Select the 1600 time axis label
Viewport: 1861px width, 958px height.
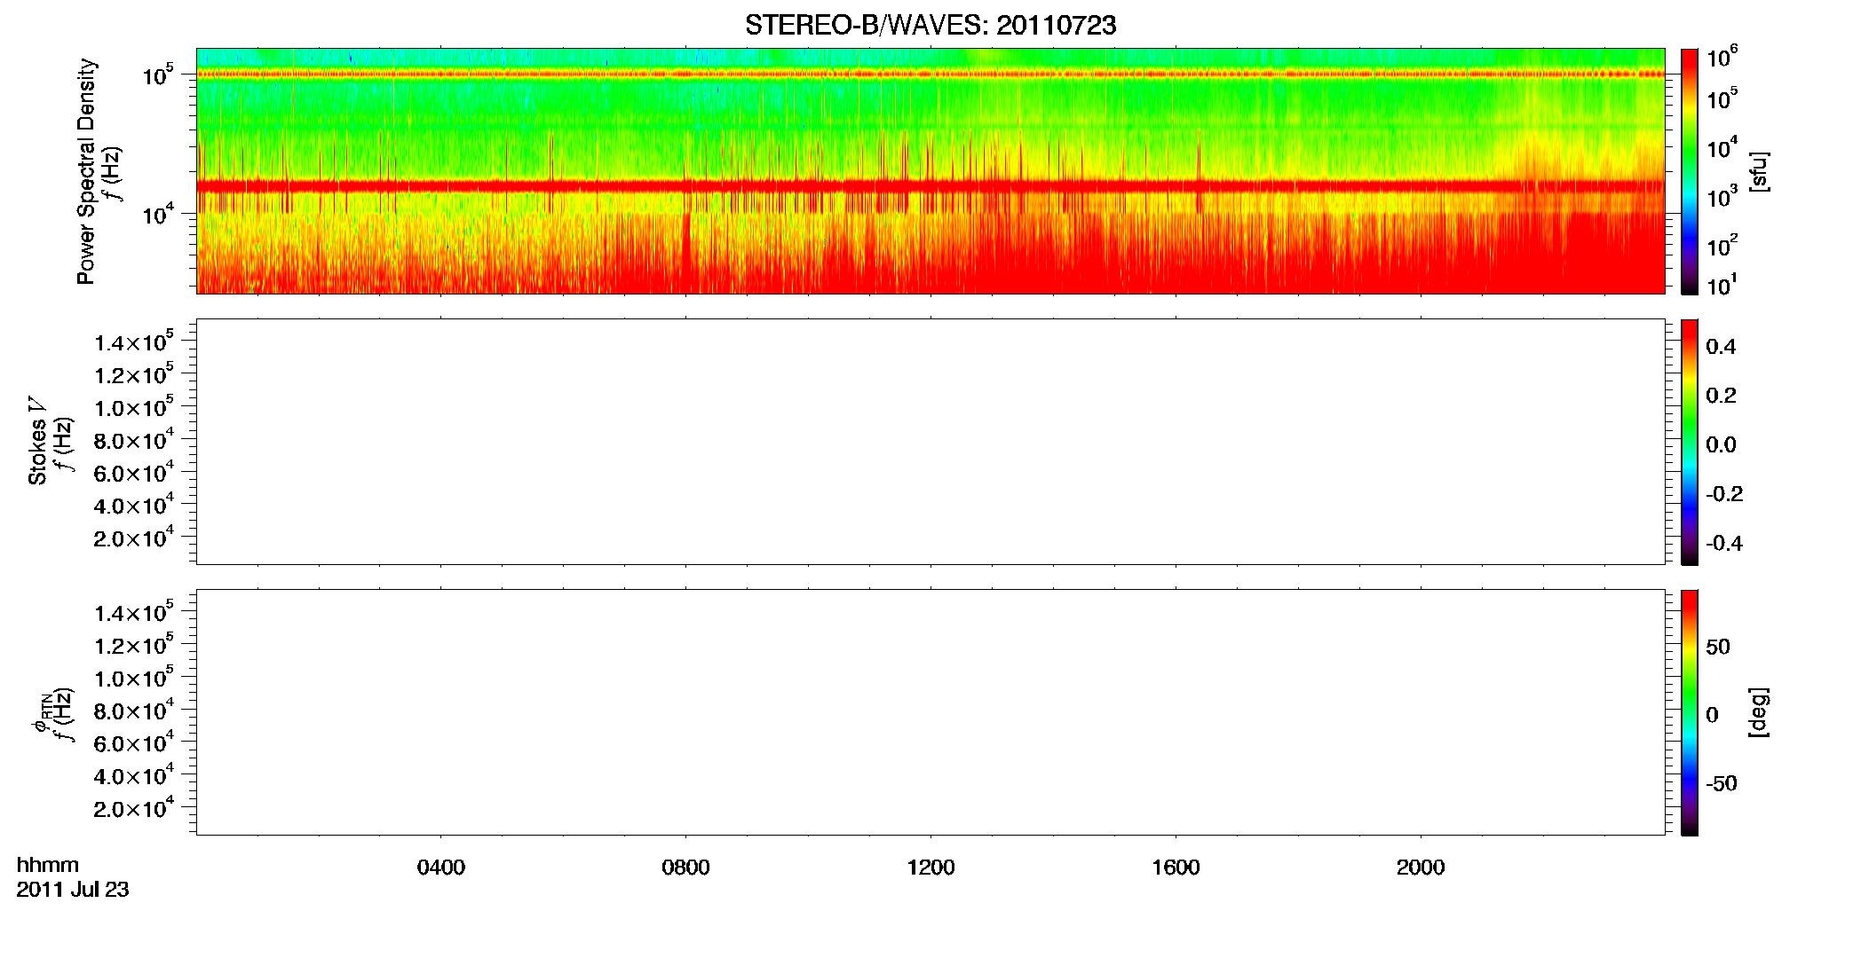click(1176, 868)
